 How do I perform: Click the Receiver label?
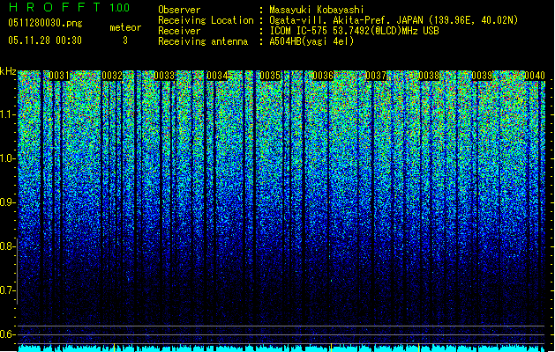click(179, 31)
